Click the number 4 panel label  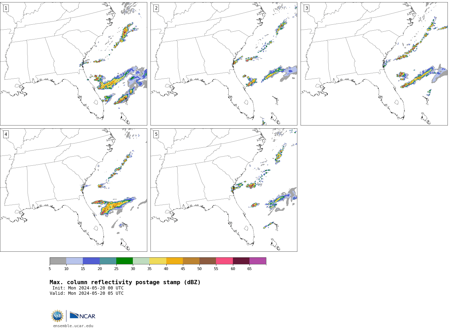6,134
